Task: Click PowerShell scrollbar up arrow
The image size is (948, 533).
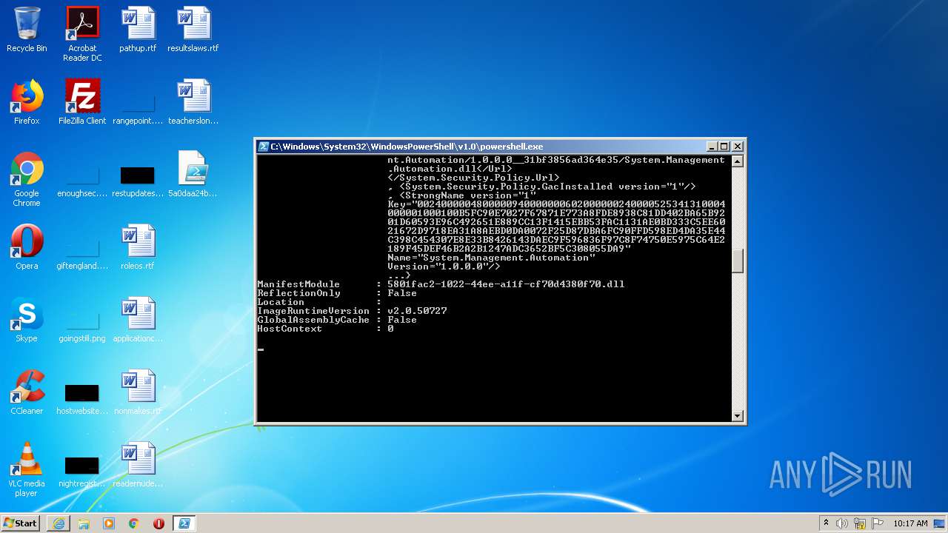Action: [x=737, y=161]
